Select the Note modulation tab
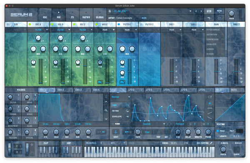Image resolution: width=250 pixels, height=163 pixels. pyautogui.click(x=237, y=90)
